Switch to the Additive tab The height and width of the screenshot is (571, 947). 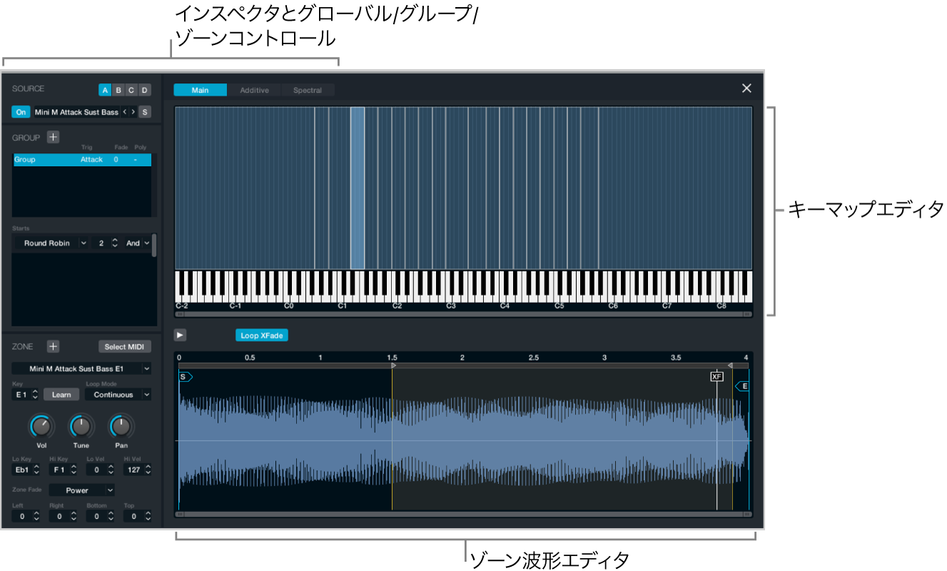(x=254, y=90)
